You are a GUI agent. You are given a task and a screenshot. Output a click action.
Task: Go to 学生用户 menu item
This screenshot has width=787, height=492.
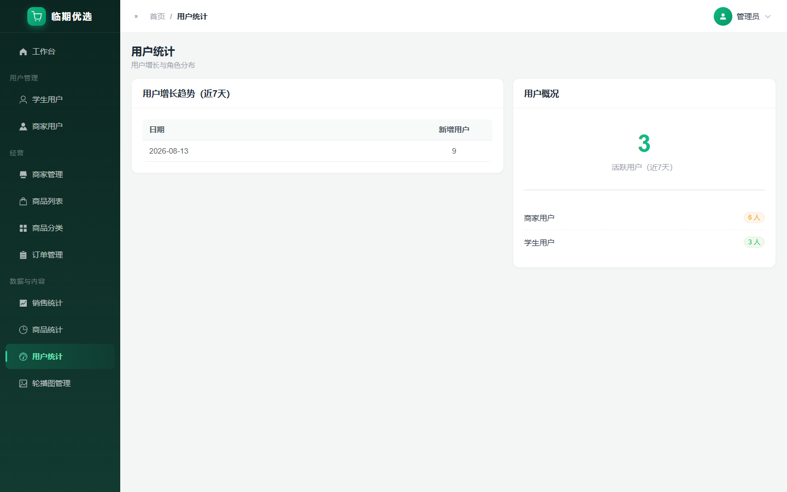coord(60,99)
